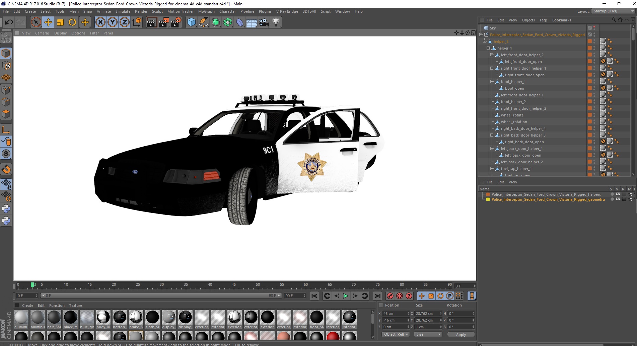This screenshot has width=637, height=346.
Task: Select the Sky object
Action: point(493,28)
